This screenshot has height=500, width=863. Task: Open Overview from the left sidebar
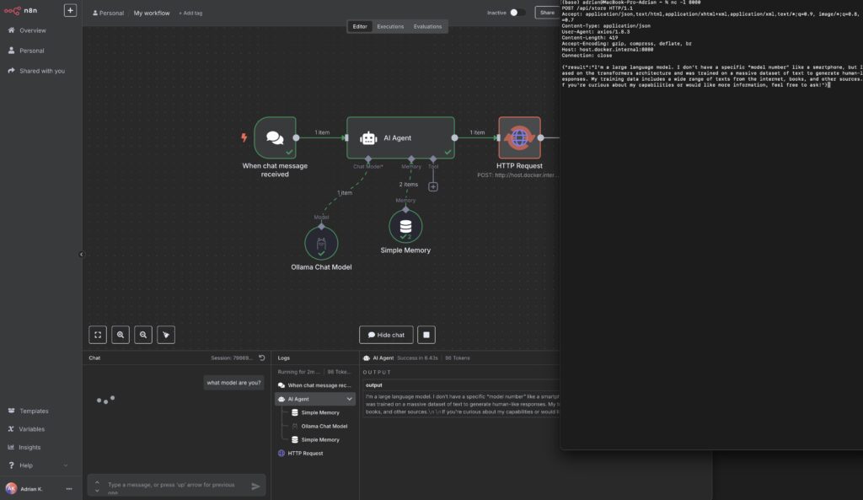[x=33, y=30]
